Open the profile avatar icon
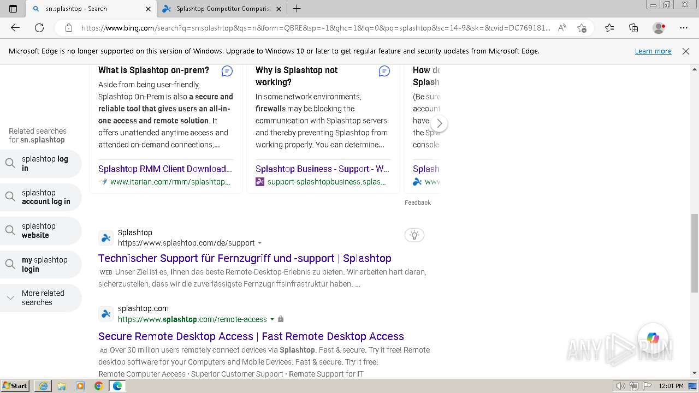This screenshot has width=699, height=393. 659,28
